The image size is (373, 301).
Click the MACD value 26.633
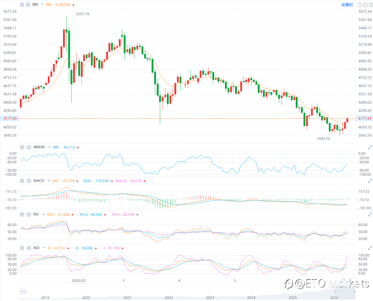coord(135,181)
